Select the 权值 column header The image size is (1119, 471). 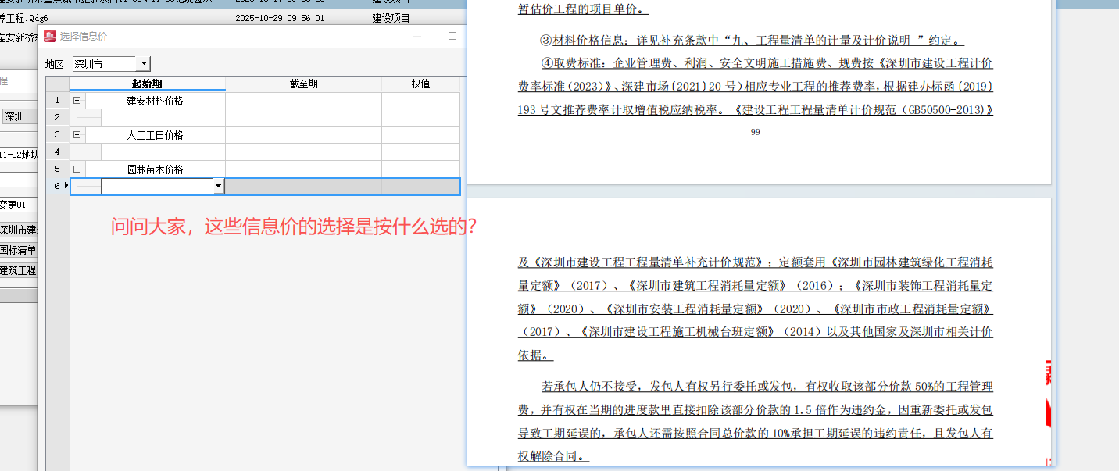pyautogui.click(x=420, y=83)
